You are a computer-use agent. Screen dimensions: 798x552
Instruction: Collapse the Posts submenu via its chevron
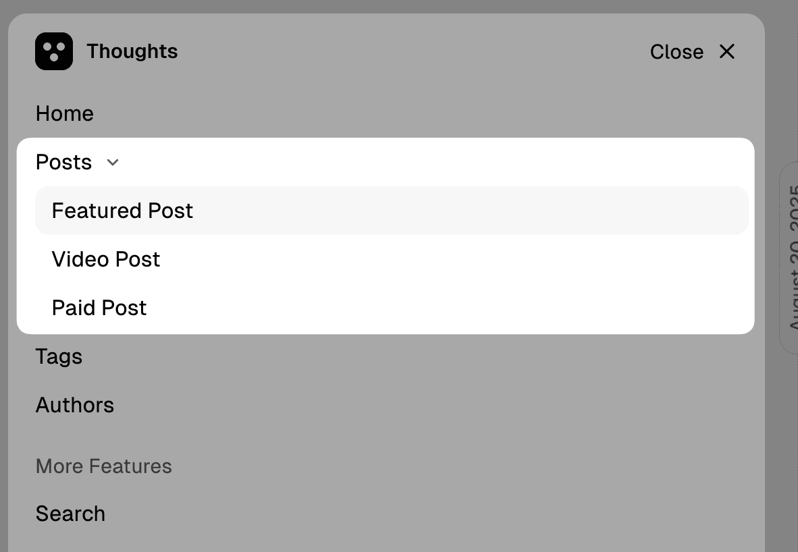pos(112,163)
